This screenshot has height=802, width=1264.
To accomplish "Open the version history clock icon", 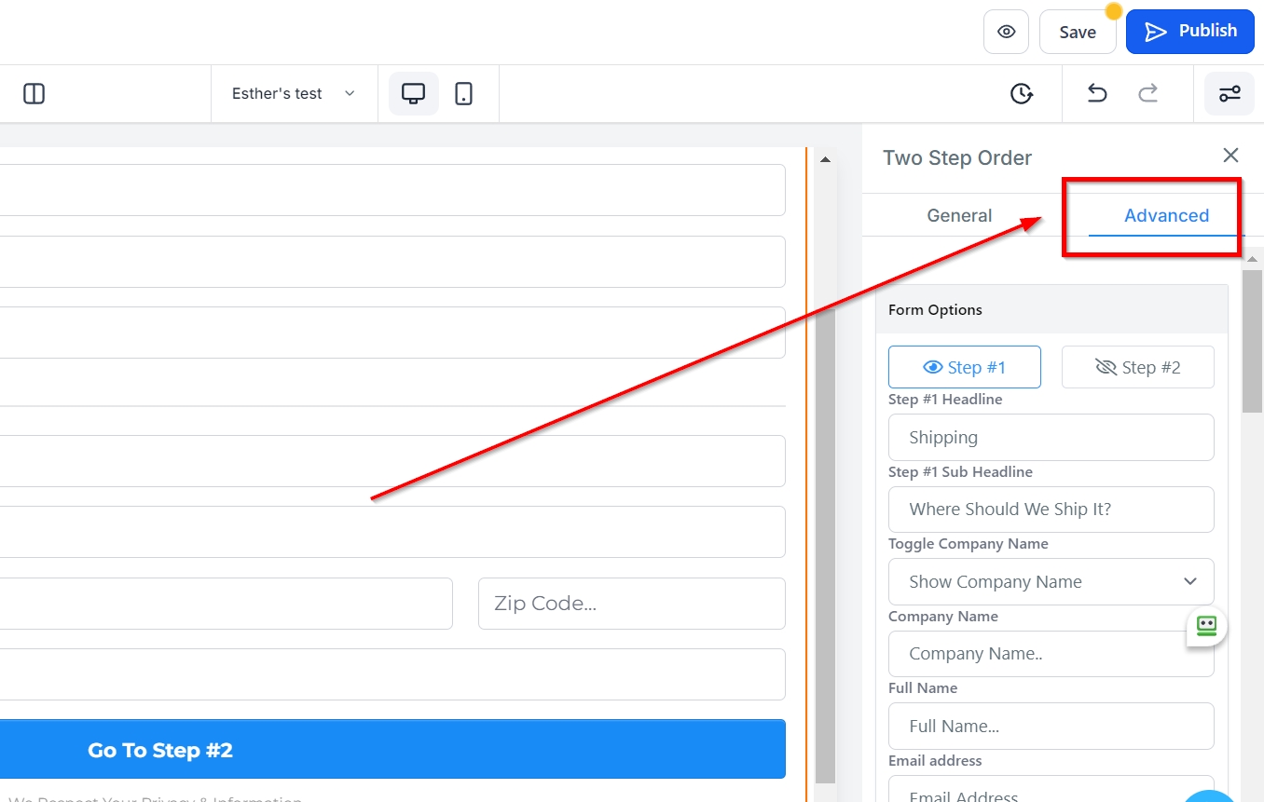I will pos(1022,93).
